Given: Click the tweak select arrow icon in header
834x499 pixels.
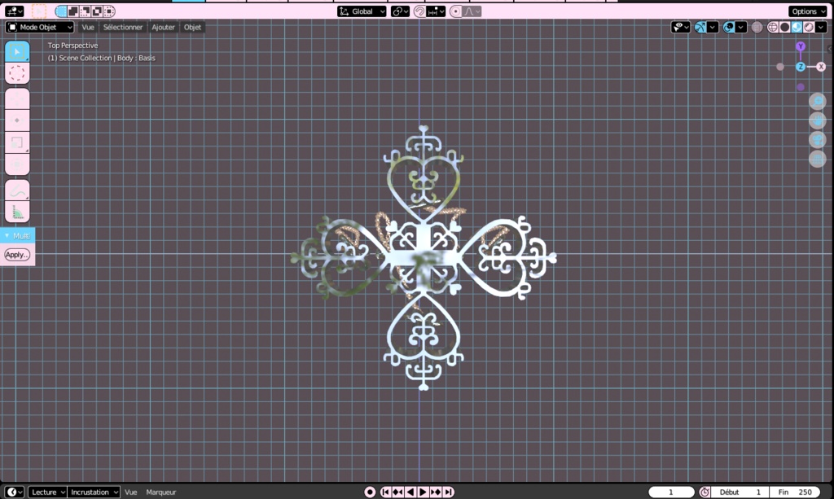Looking at the screenshot, I should pos(39,11).
